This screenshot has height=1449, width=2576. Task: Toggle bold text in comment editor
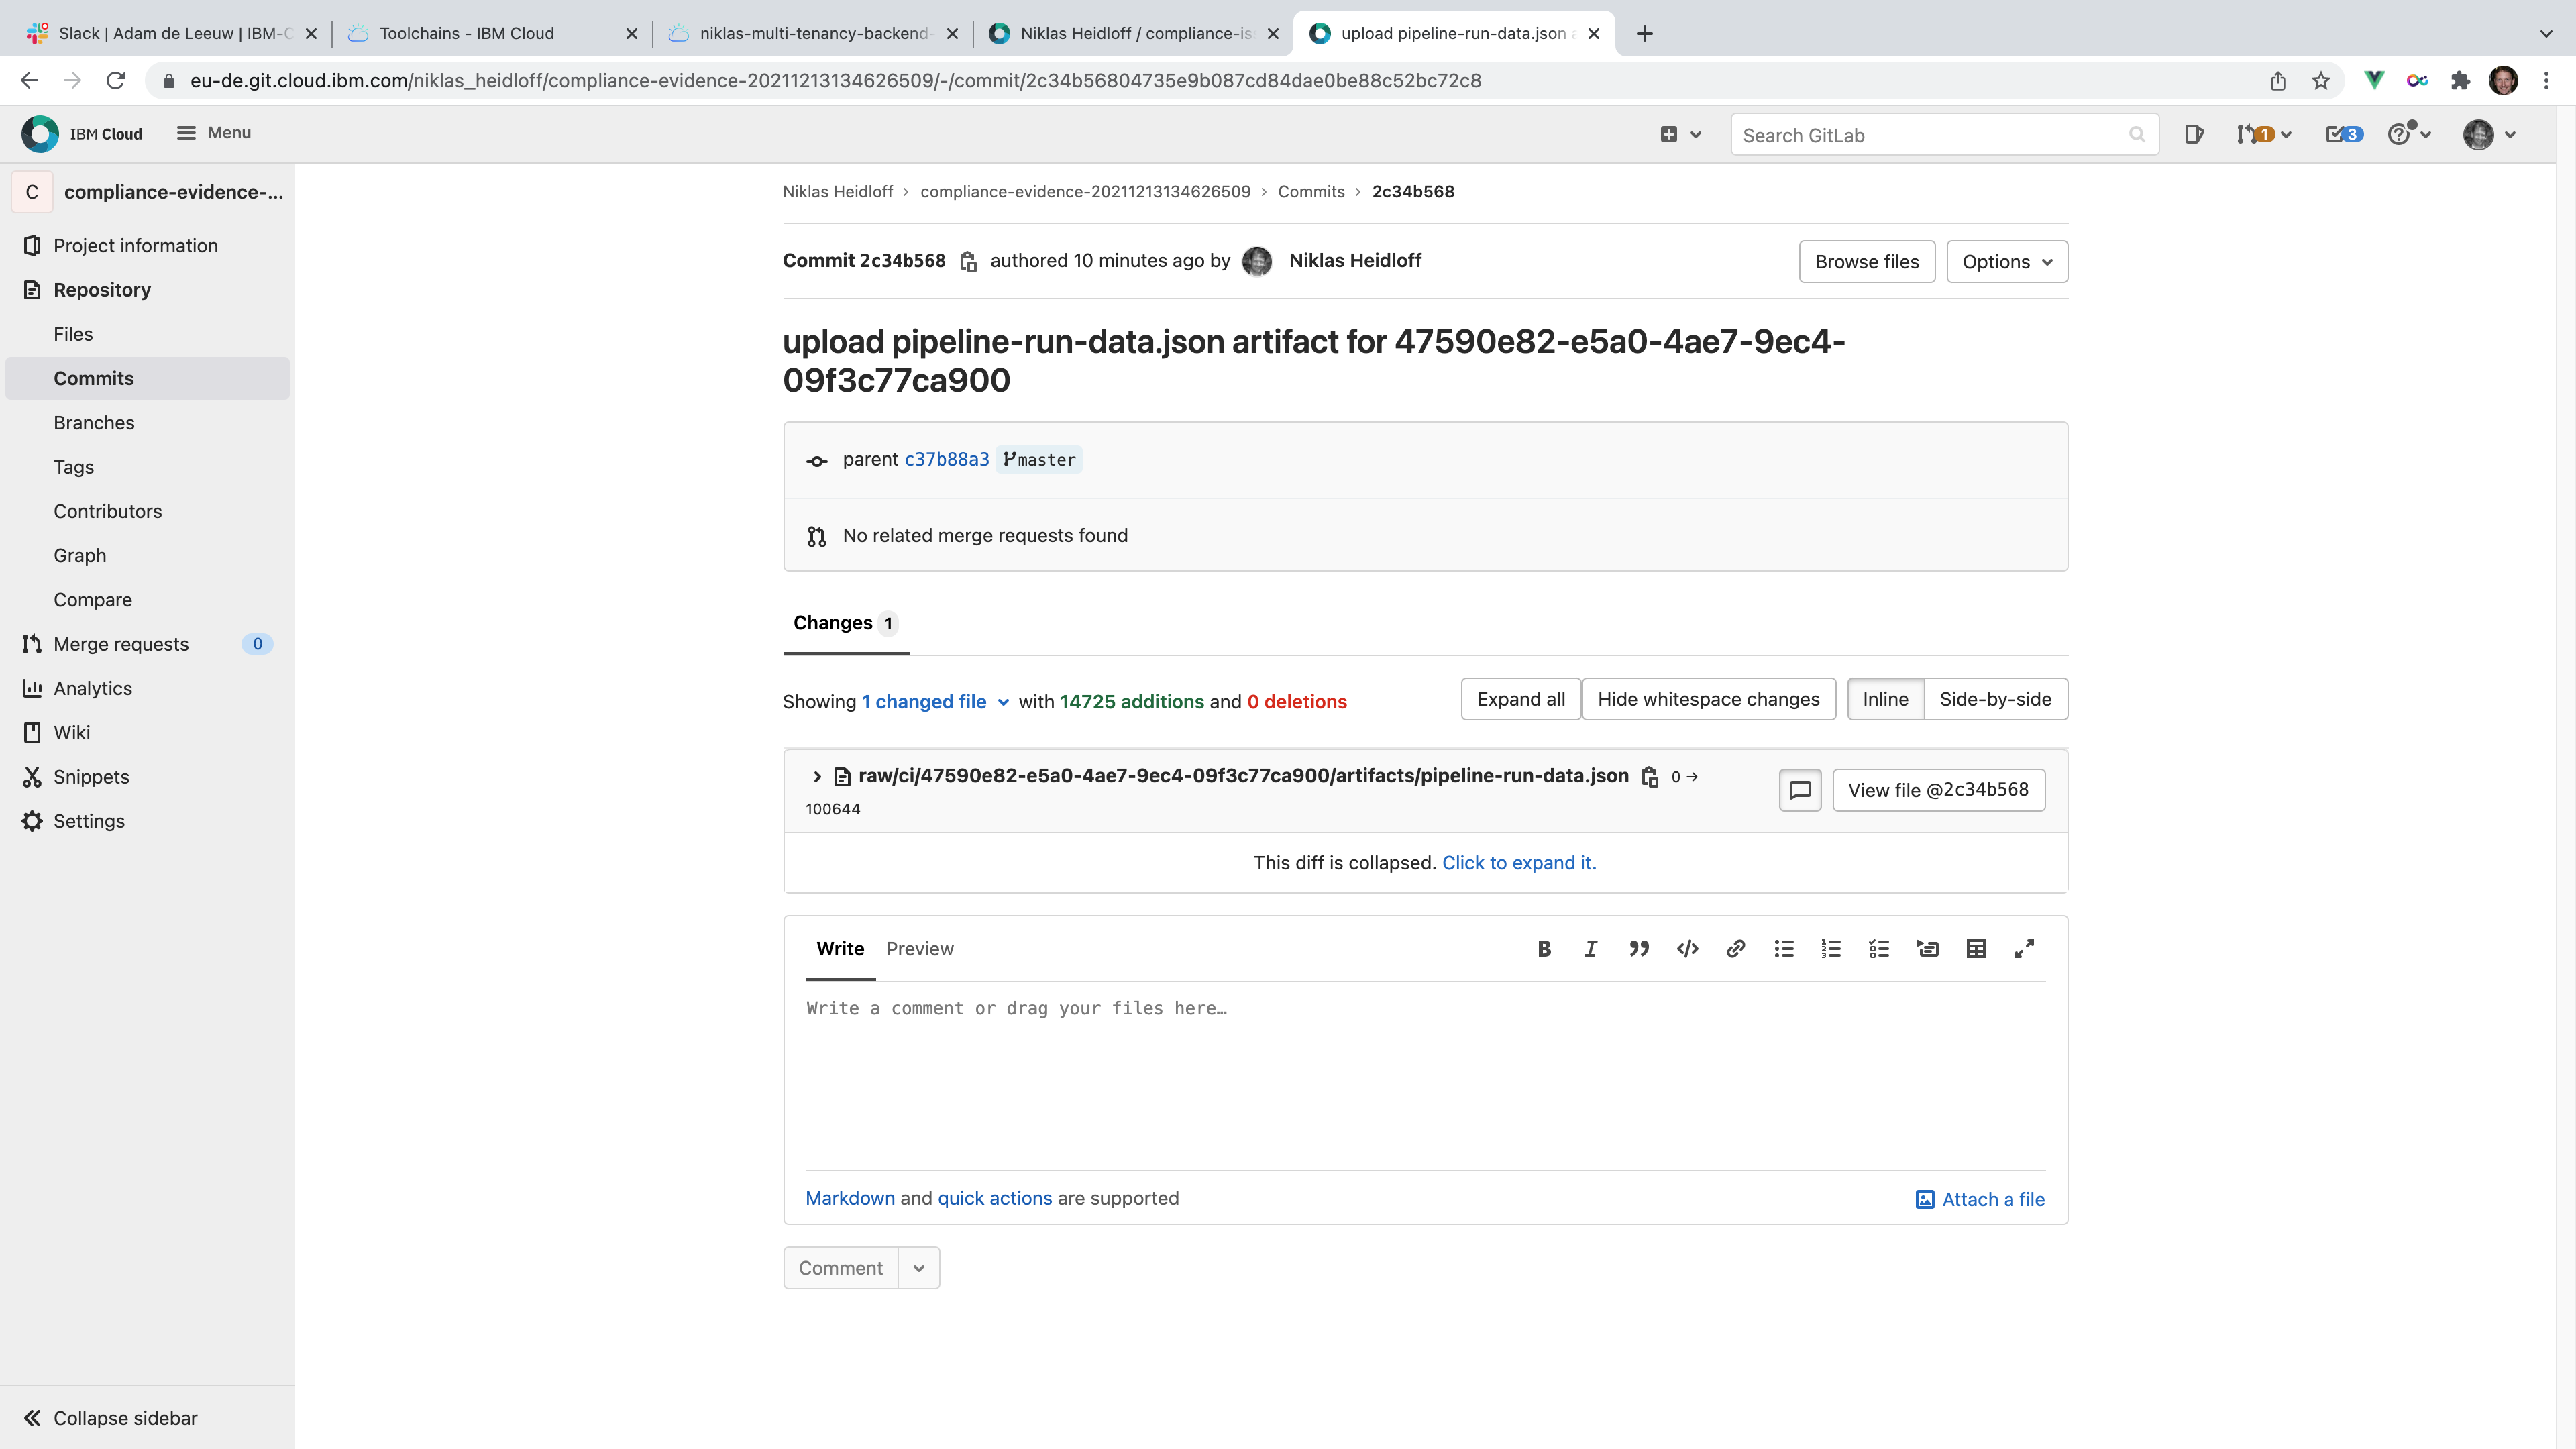tap(1544, 949)
